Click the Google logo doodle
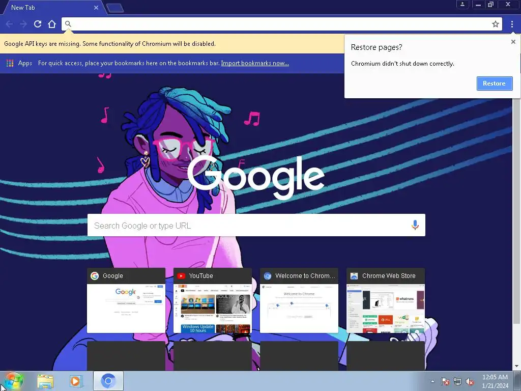The image size is (521, 391). click(256, 177)
